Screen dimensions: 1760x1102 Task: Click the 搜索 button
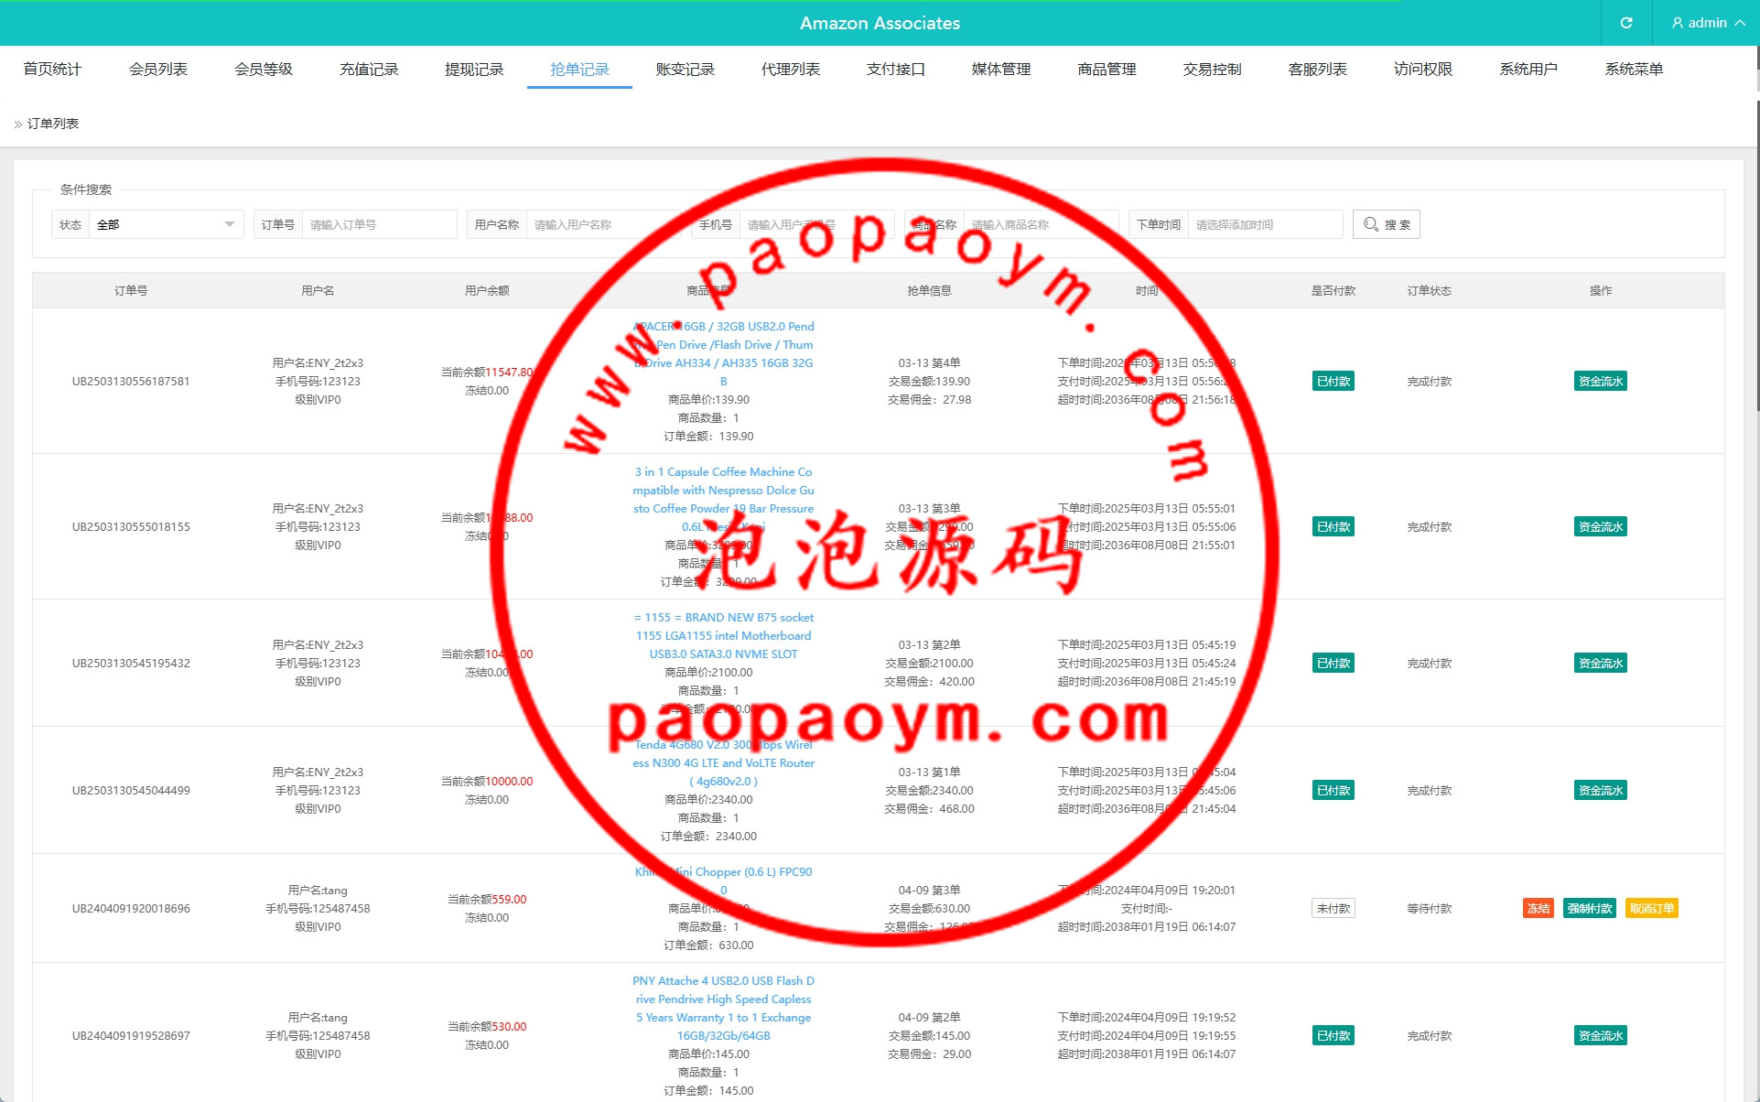(x=1386, y=224)
